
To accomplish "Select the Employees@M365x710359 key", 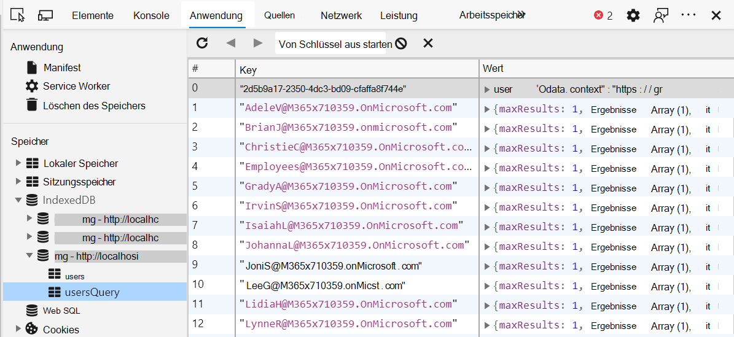I will 356,166.
